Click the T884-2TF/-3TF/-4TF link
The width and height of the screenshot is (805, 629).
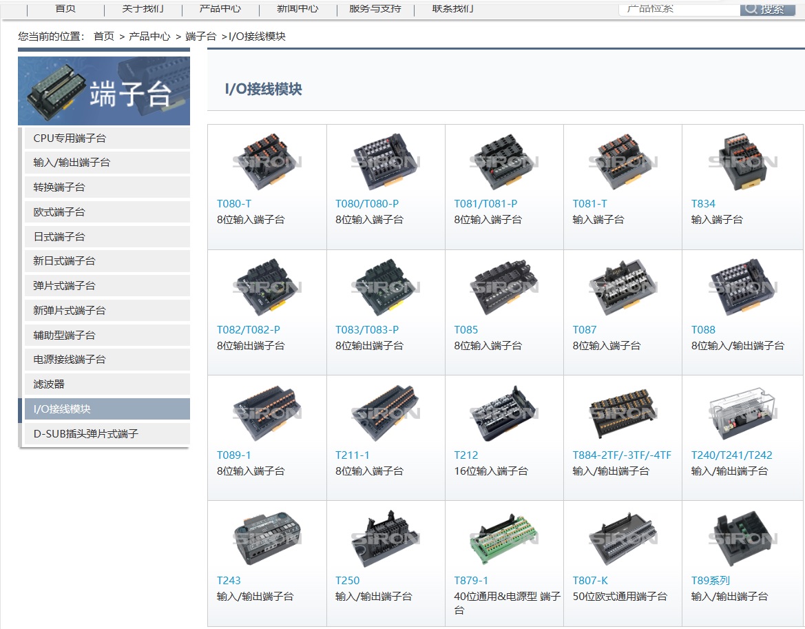click(x=622, y=455)
